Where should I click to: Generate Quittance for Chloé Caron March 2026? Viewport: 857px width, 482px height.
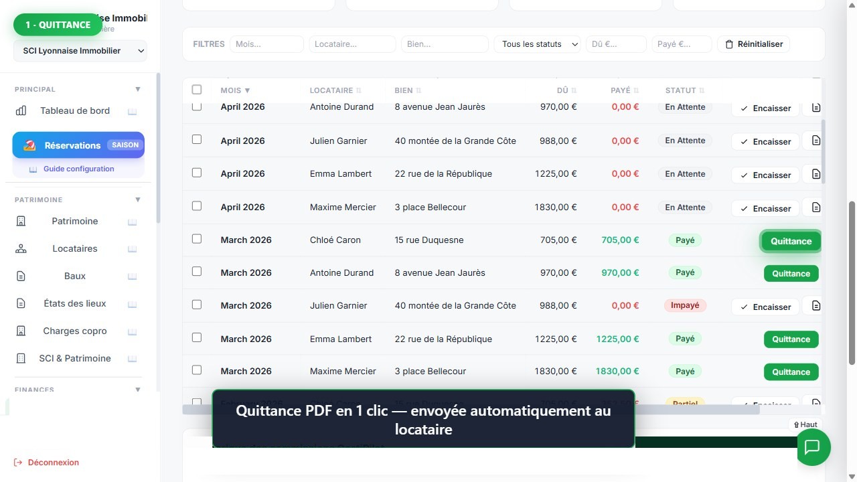pyautogui.click(x=791, y=241)
